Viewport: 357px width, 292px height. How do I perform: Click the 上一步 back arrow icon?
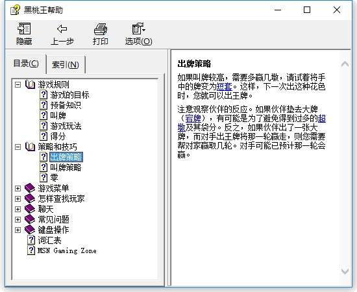62,29
